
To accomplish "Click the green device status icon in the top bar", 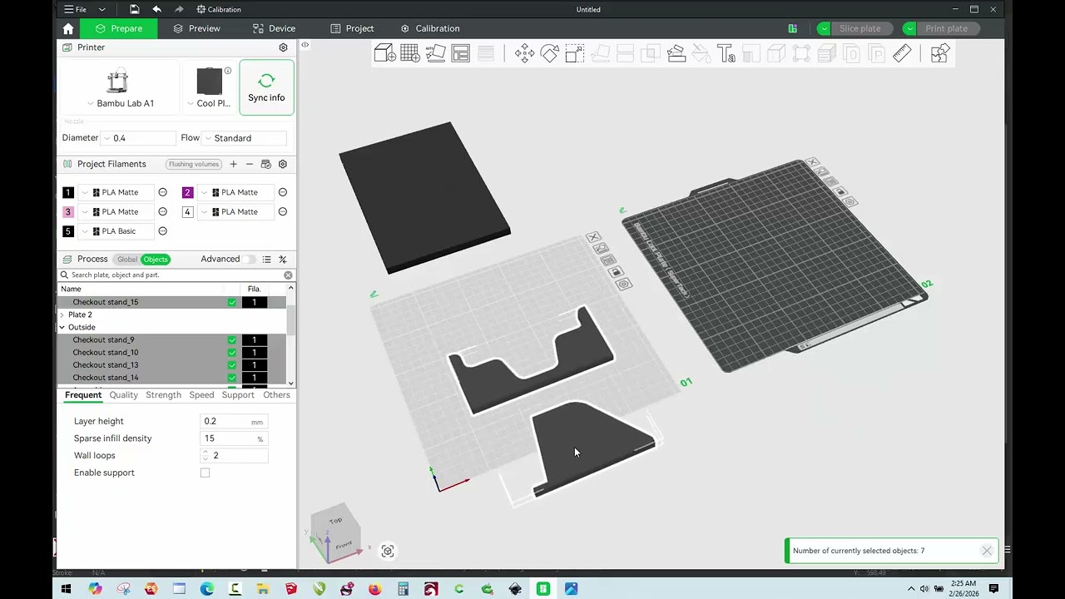I will click(x=793, y=28).
